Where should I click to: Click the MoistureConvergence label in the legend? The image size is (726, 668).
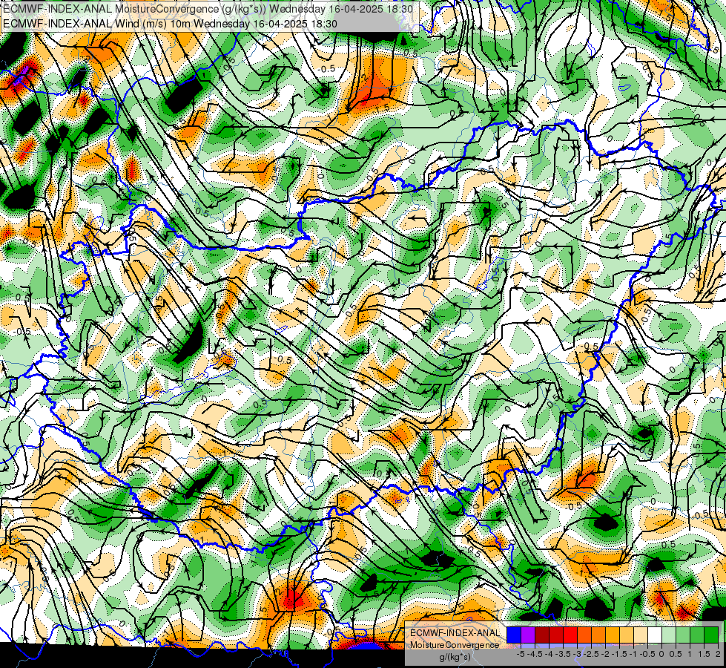click(455, 645)
